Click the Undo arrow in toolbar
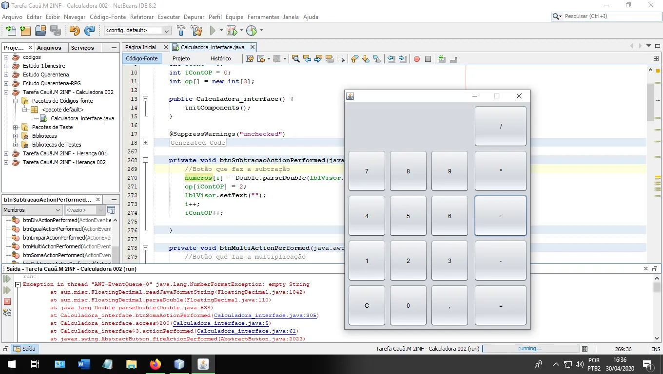The height and width of the screenshot is (374, 663). tap(74, 31)
